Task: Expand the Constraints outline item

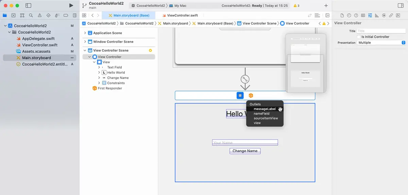Action: point(99,83)
